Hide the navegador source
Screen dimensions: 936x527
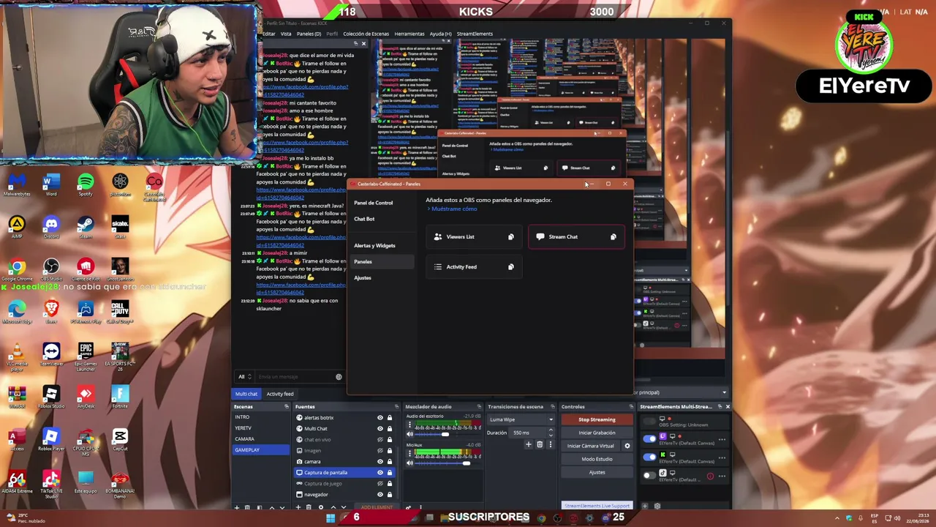click(x=380, y=495)
